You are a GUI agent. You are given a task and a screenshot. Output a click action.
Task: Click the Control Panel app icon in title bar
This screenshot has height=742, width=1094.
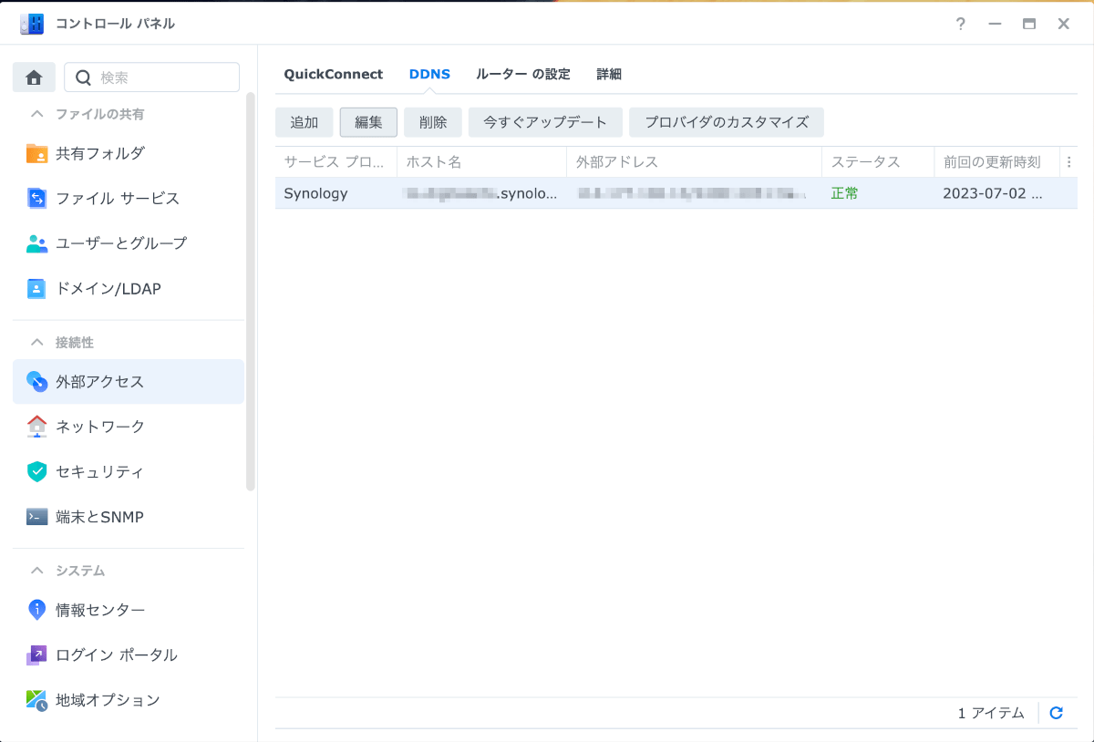pos(32,24)
